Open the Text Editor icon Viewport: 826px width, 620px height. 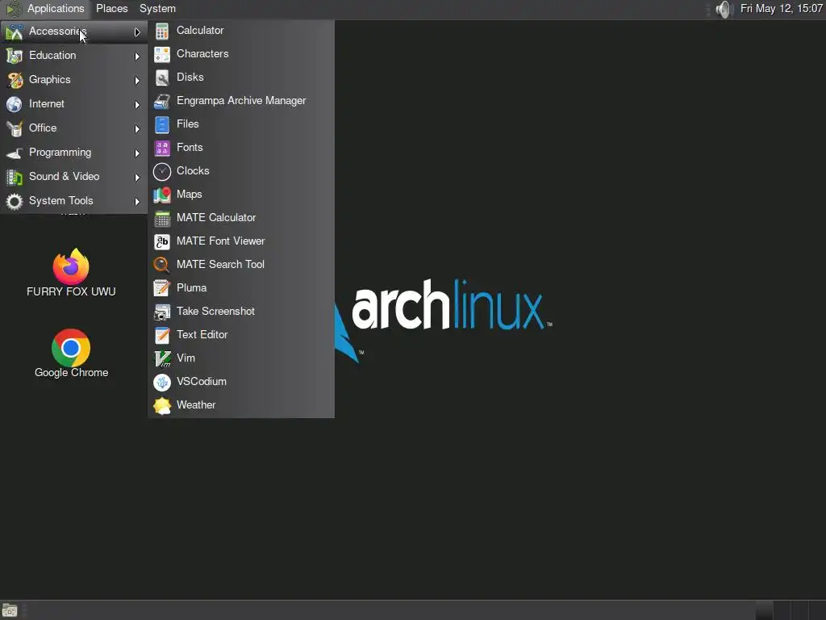coord(161,335)
